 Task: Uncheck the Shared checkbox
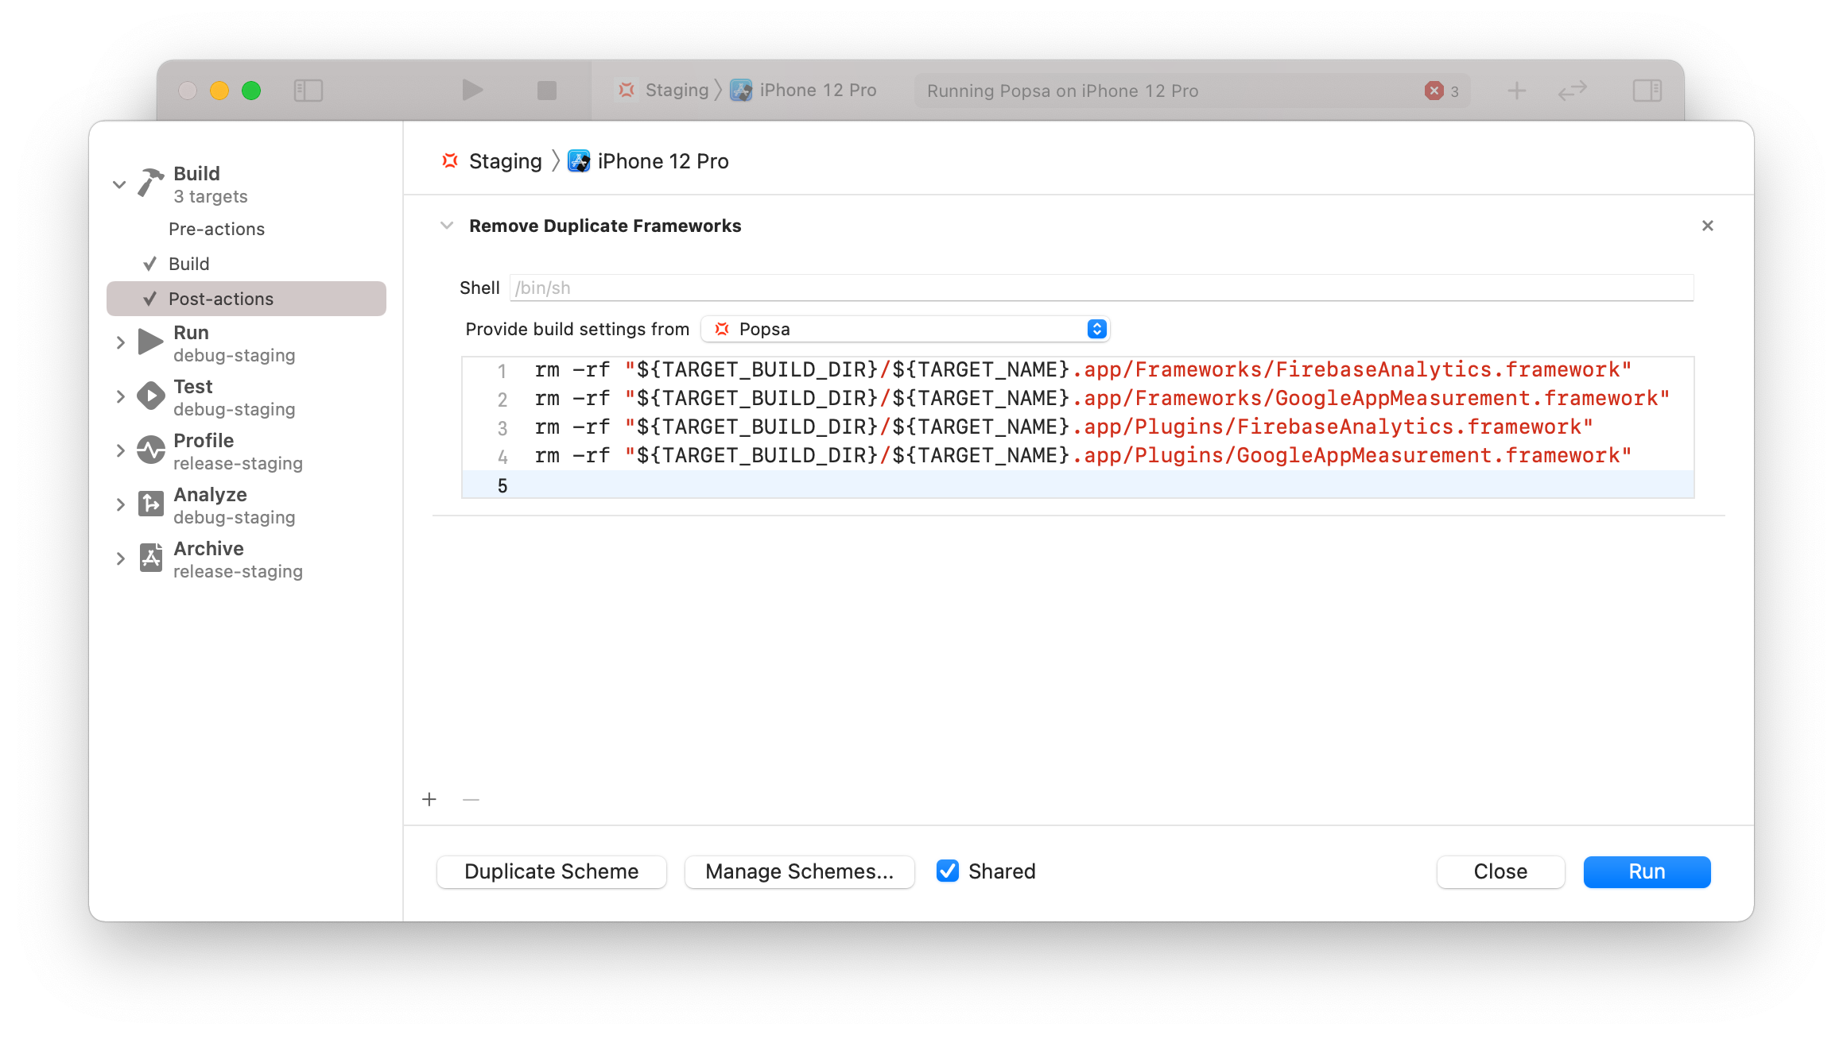(948, 871)
